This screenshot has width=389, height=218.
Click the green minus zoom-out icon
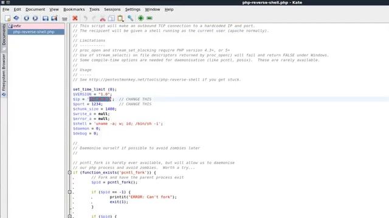pyautogui.click(x=150, y=18)
